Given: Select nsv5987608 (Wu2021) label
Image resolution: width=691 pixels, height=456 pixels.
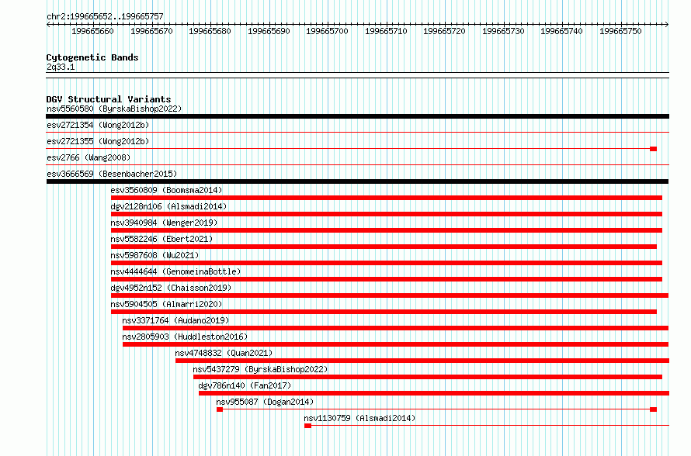Looking at the screenshot, I should (x=155, y=255).
